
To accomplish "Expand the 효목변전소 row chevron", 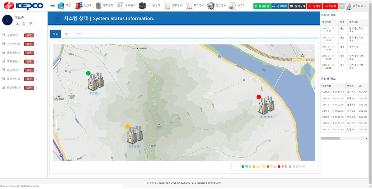I will tap(36, 62).
